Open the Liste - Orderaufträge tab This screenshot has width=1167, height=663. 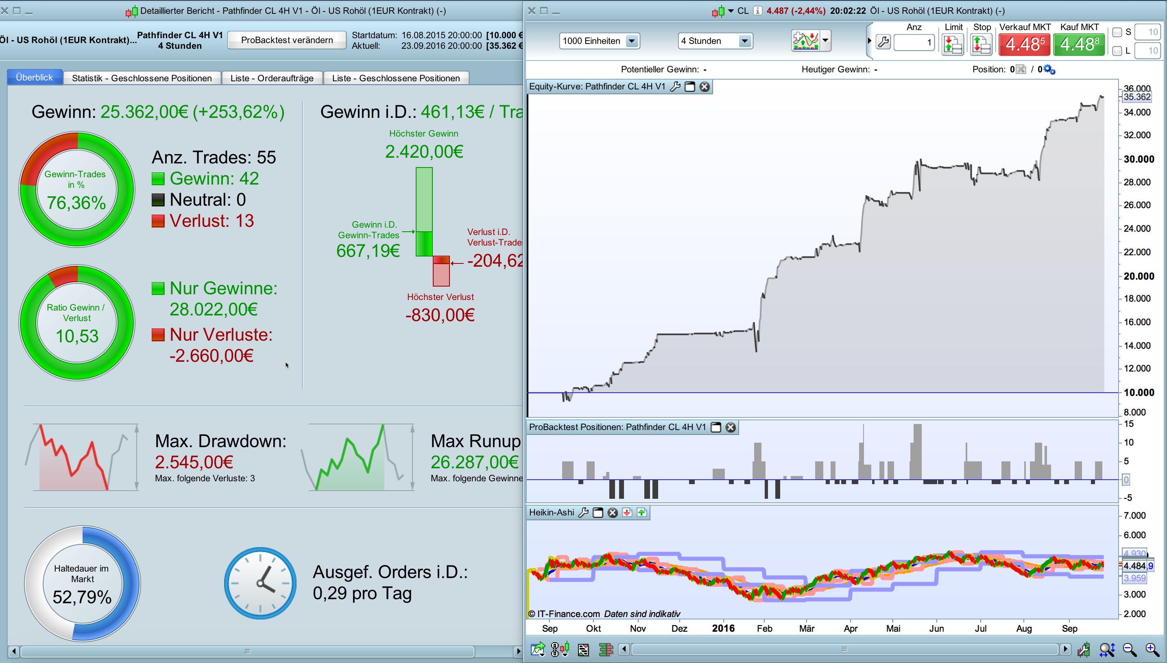coord(271,78)
